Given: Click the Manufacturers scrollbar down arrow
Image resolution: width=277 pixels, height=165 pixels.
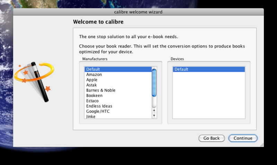Looking at the screenshot, I should tap(154, 115).
